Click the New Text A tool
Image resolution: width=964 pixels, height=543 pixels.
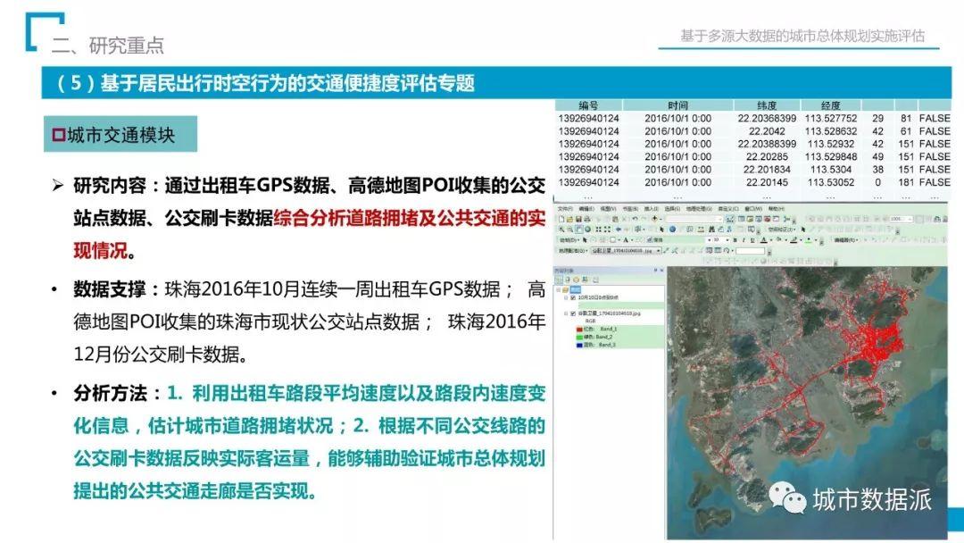point(625,240)
